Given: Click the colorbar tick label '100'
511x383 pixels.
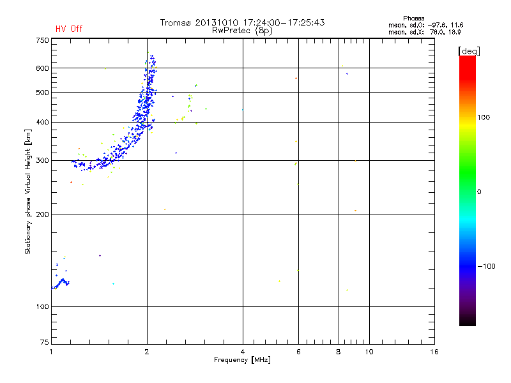Looking at the screenshot, I should coord(484,117).
